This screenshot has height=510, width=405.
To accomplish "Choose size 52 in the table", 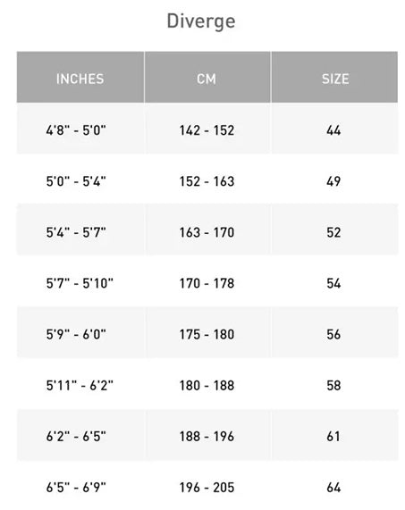I will [x=333, y=232].
